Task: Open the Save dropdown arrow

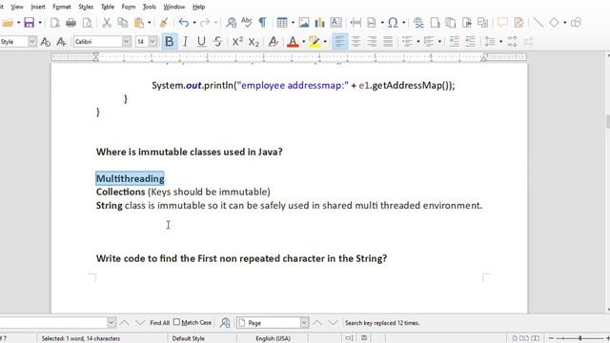Action: tap(40, 23)
